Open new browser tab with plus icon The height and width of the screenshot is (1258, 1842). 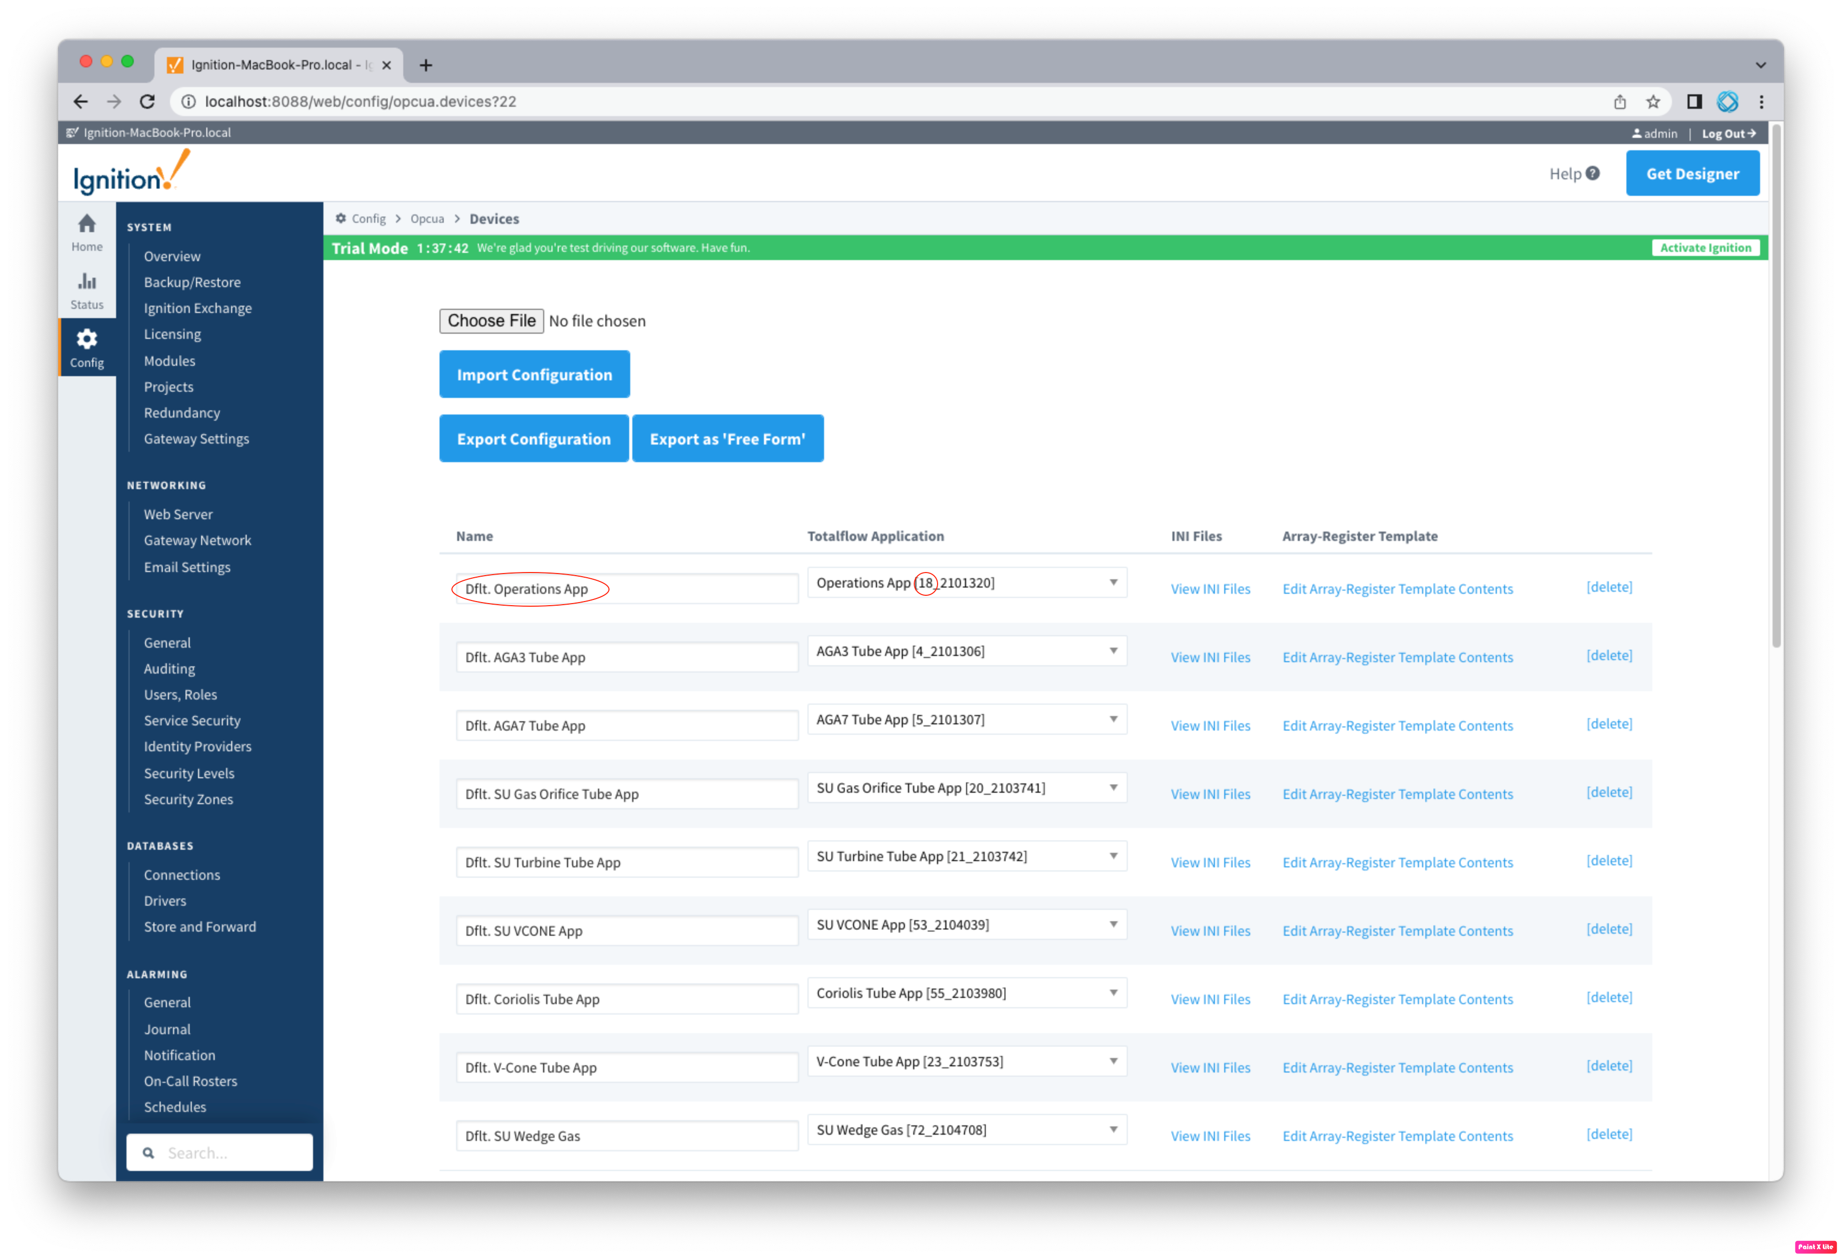426,65
